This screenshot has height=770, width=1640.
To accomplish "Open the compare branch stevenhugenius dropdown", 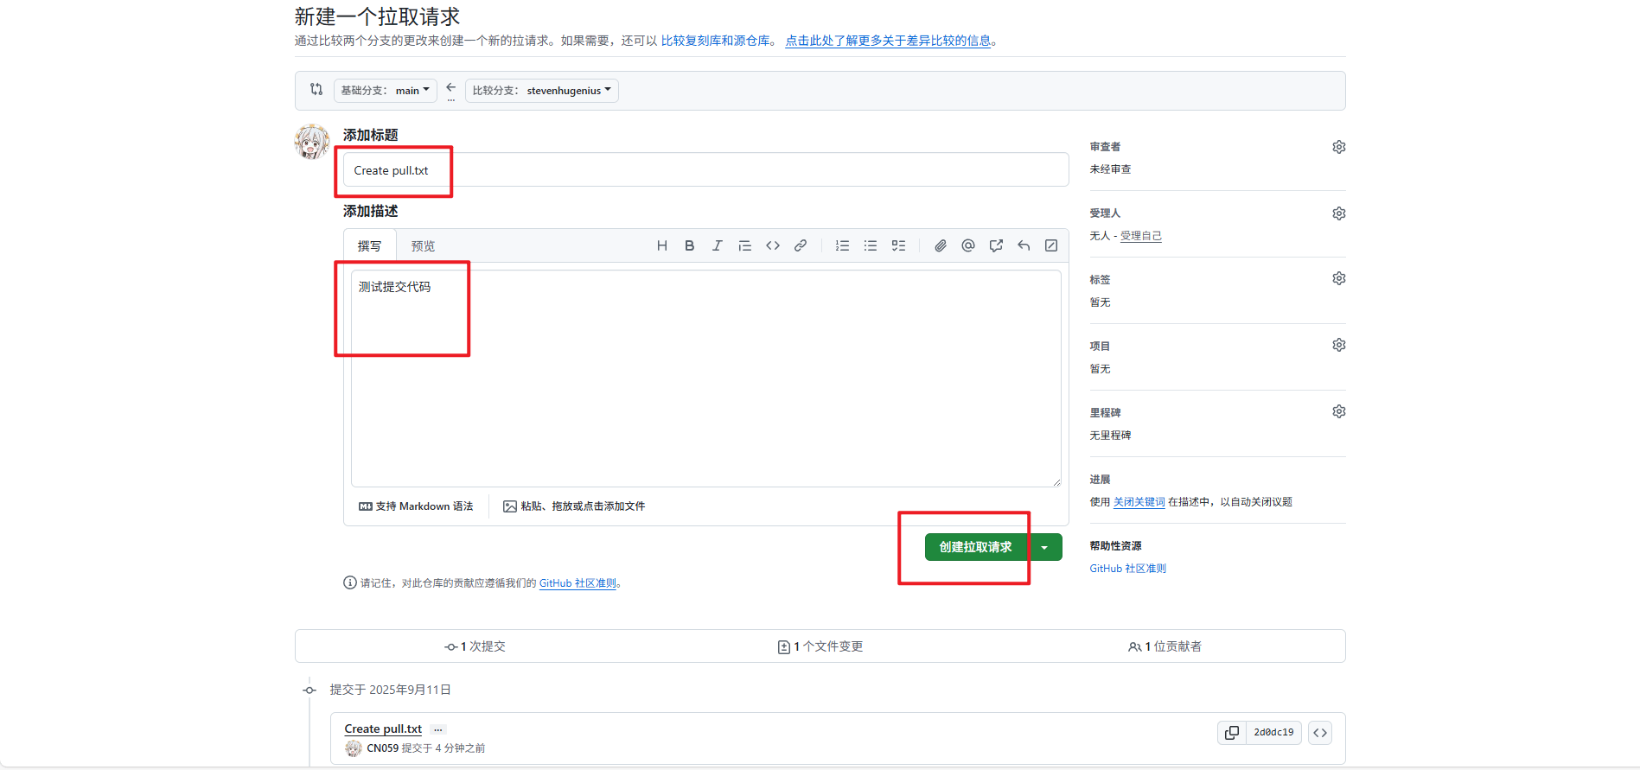I will (541, 91).
